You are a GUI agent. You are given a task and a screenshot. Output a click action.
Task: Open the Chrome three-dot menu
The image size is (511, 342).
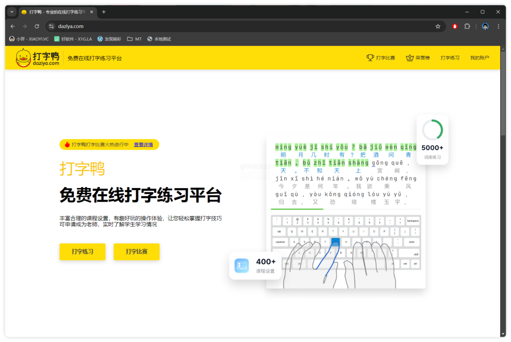pos(498,26)
